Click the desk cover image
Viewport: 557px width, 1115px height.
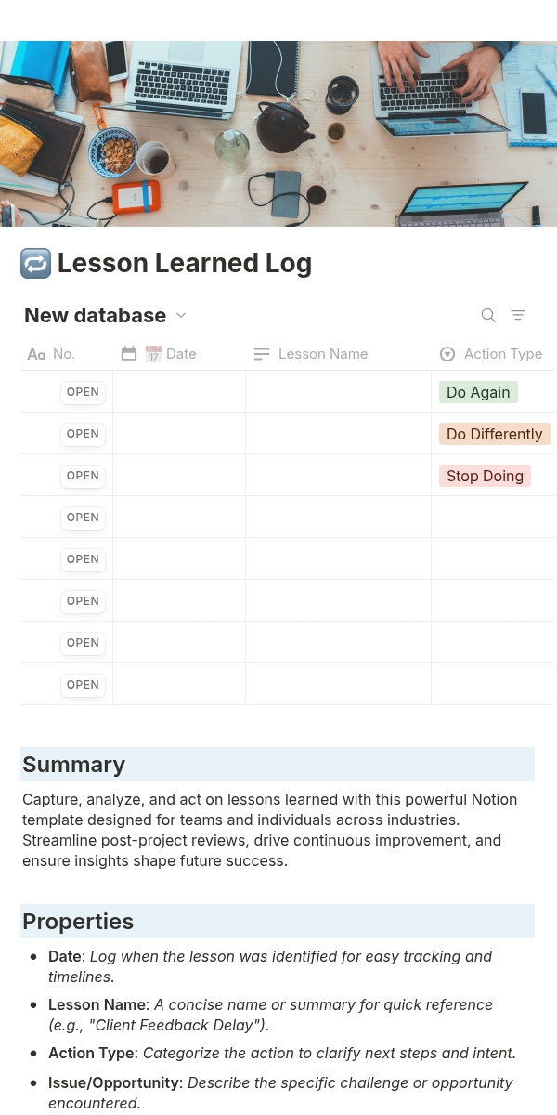pyautogui.click(x=278, y=134)
